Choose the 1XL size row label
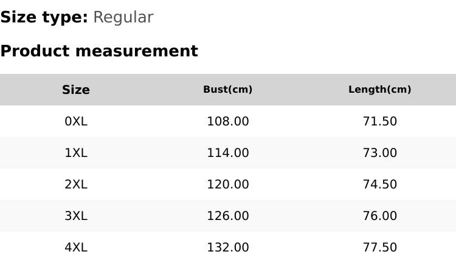 point(76,153)
